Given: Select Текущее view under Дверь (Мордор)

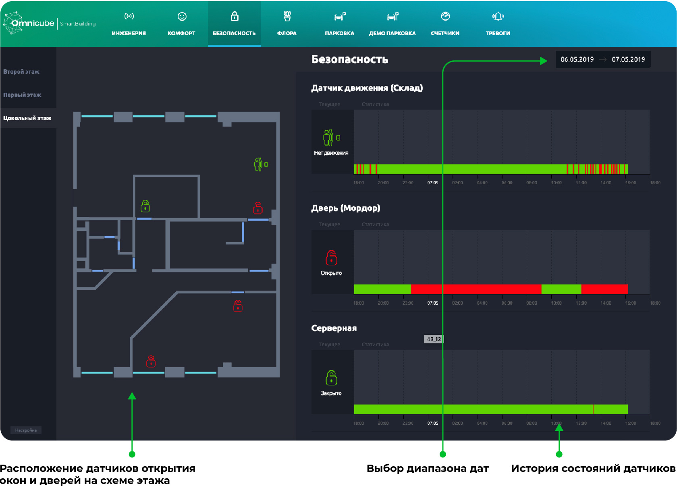Looking at the screenshot, I should [x=330, y=224].
